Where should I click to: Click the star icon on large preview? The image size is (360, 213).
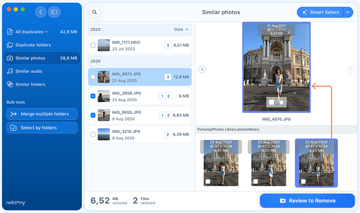pos(281,102)
